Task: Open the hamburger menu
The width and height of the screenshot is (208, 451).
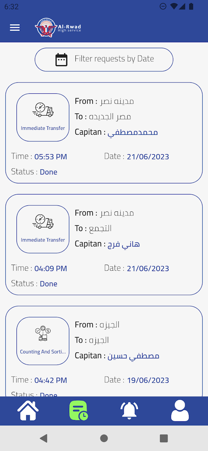Action: [15, 28]
